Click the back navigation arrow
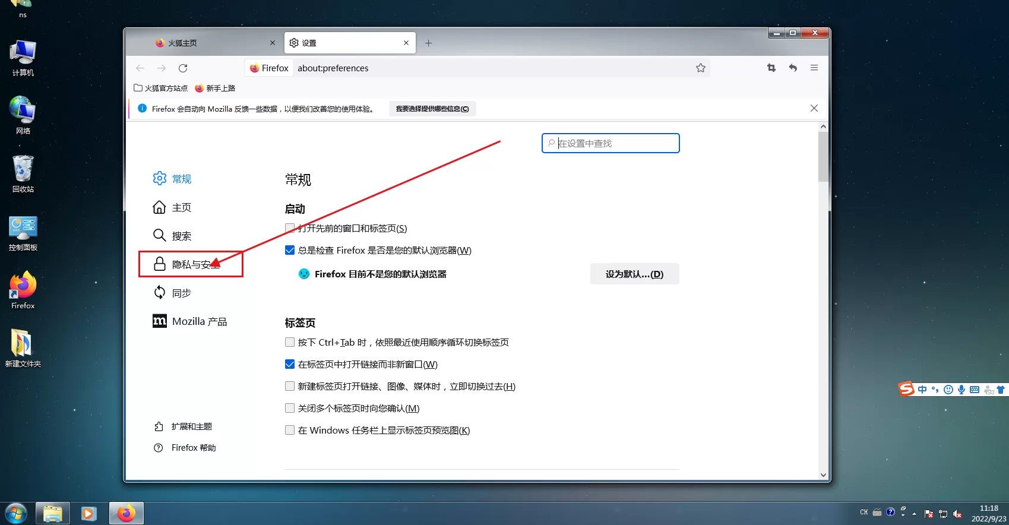Screen dimensions: 1009x525 pos(140,68)
